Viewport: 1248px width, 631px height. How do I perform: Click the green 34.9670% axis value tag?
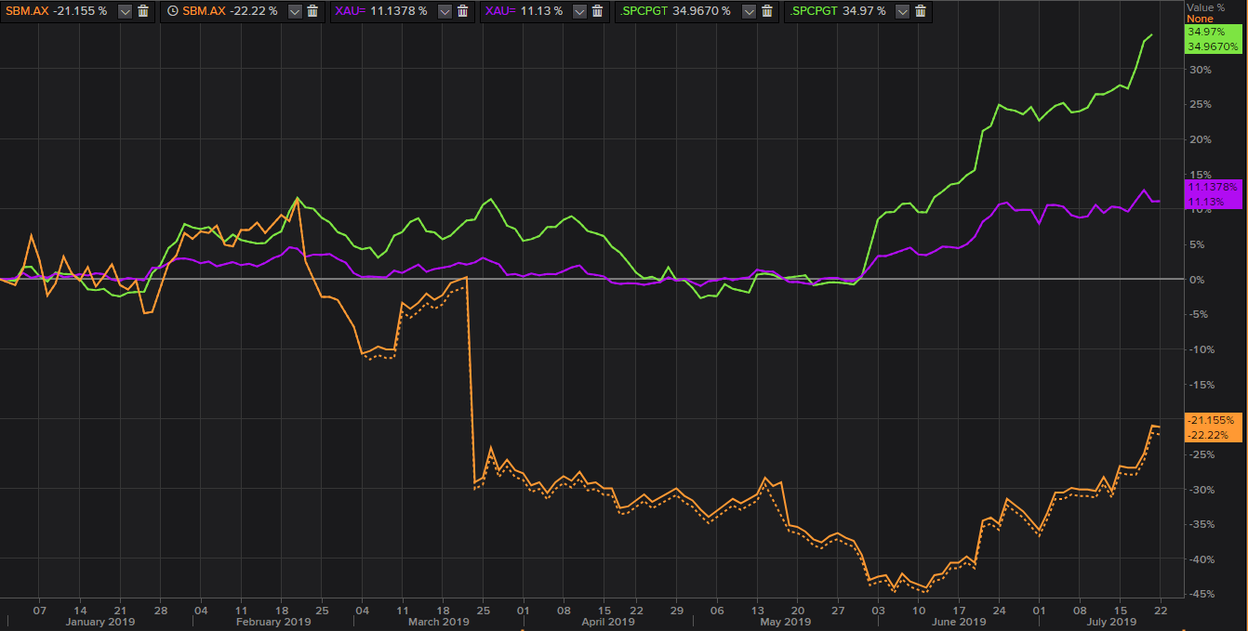[1212, 46]
